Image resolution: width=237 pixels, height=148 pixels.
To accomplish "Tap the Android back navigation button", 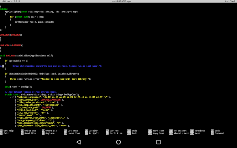I will click(x=79, y=142).
